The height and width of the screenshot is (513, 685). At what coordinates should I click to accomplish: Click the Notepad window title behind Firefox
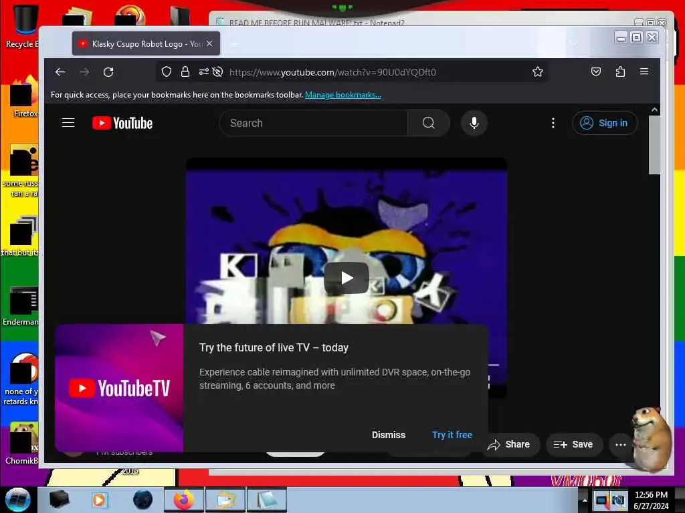click(x=316, y=23)
